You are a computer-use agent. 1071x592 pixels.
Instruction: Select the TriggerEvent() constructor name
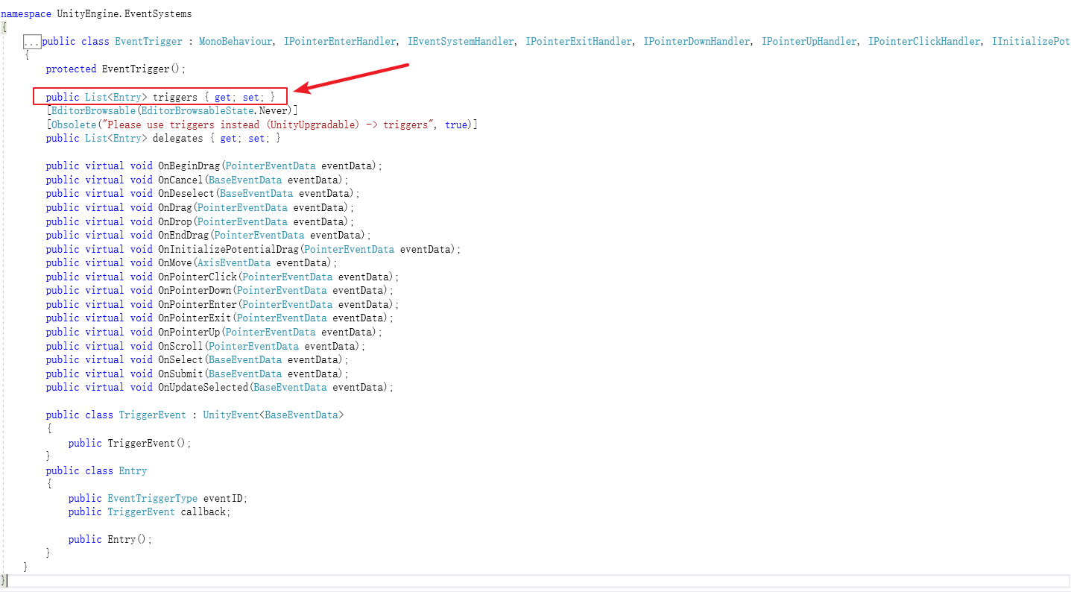pos(141,443)
